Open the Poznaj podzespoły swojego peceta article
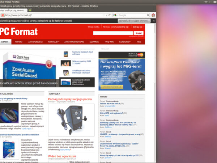The width and height of the screenshot is (217, 163). tap(70, 99)
